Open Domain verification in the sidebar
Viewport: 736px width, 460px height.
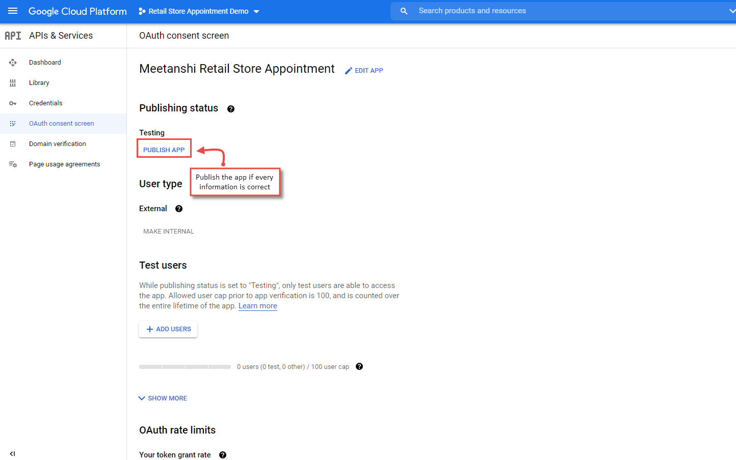click(x=63, y=144)
